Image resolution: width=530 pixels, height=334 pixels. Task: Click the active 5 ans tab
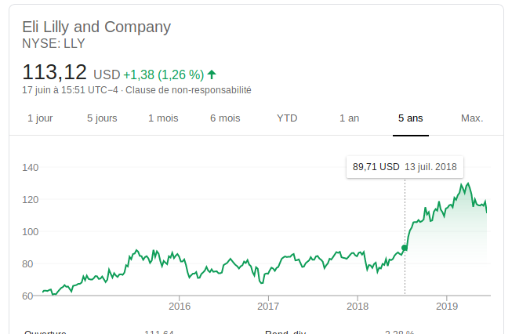point(410,118)
